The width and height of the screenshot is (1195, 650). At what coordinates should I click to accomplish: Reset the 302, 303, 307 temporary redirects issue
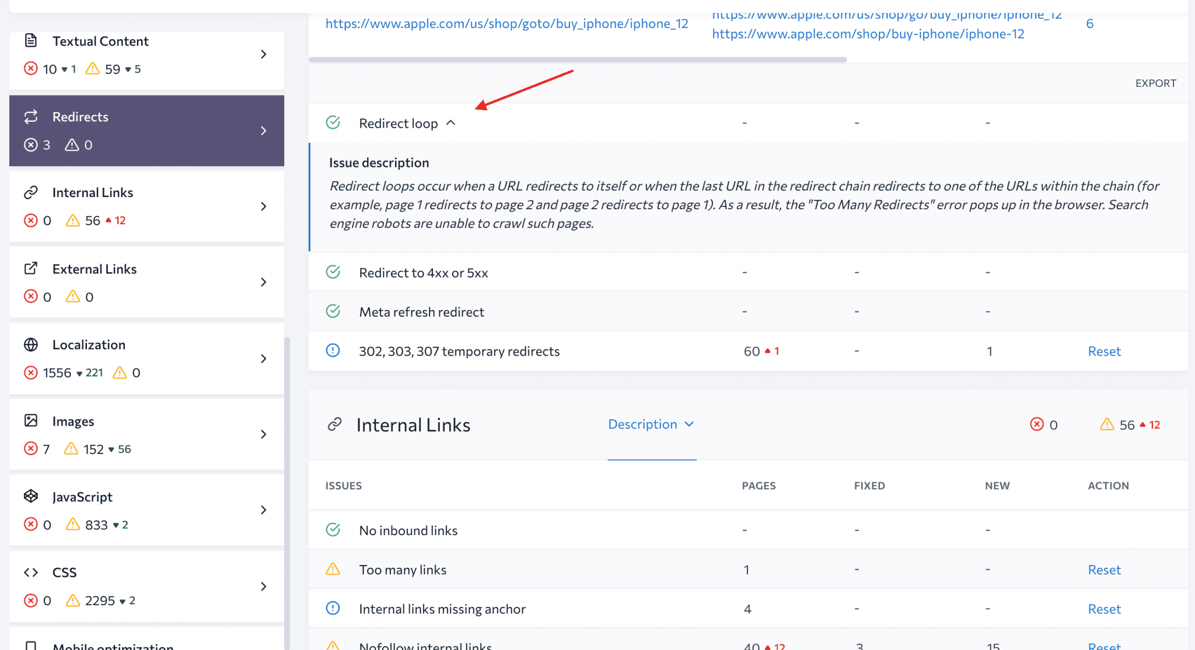[x=1104, y=351]
